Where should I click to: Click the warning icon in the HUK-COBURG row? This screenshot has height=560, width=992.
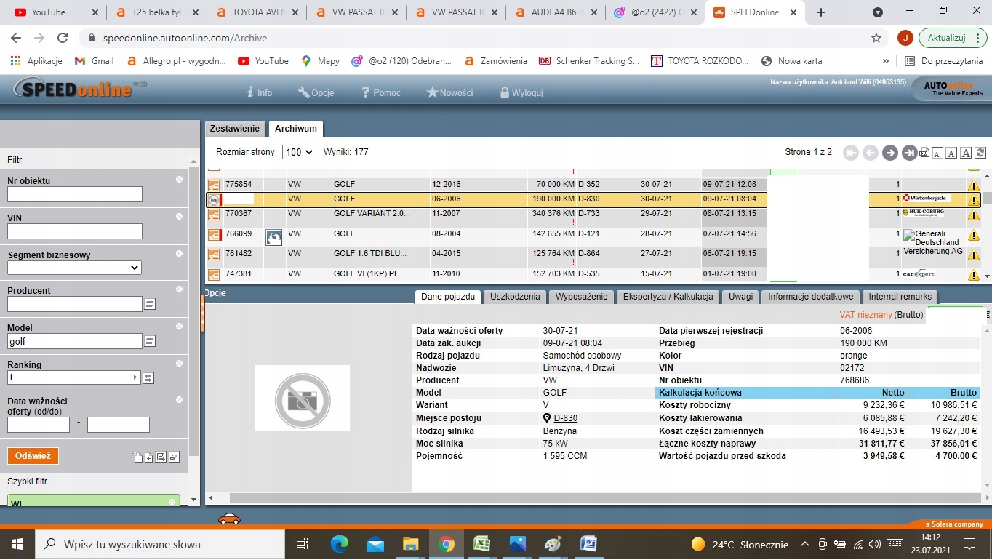[x=973, y=215]
